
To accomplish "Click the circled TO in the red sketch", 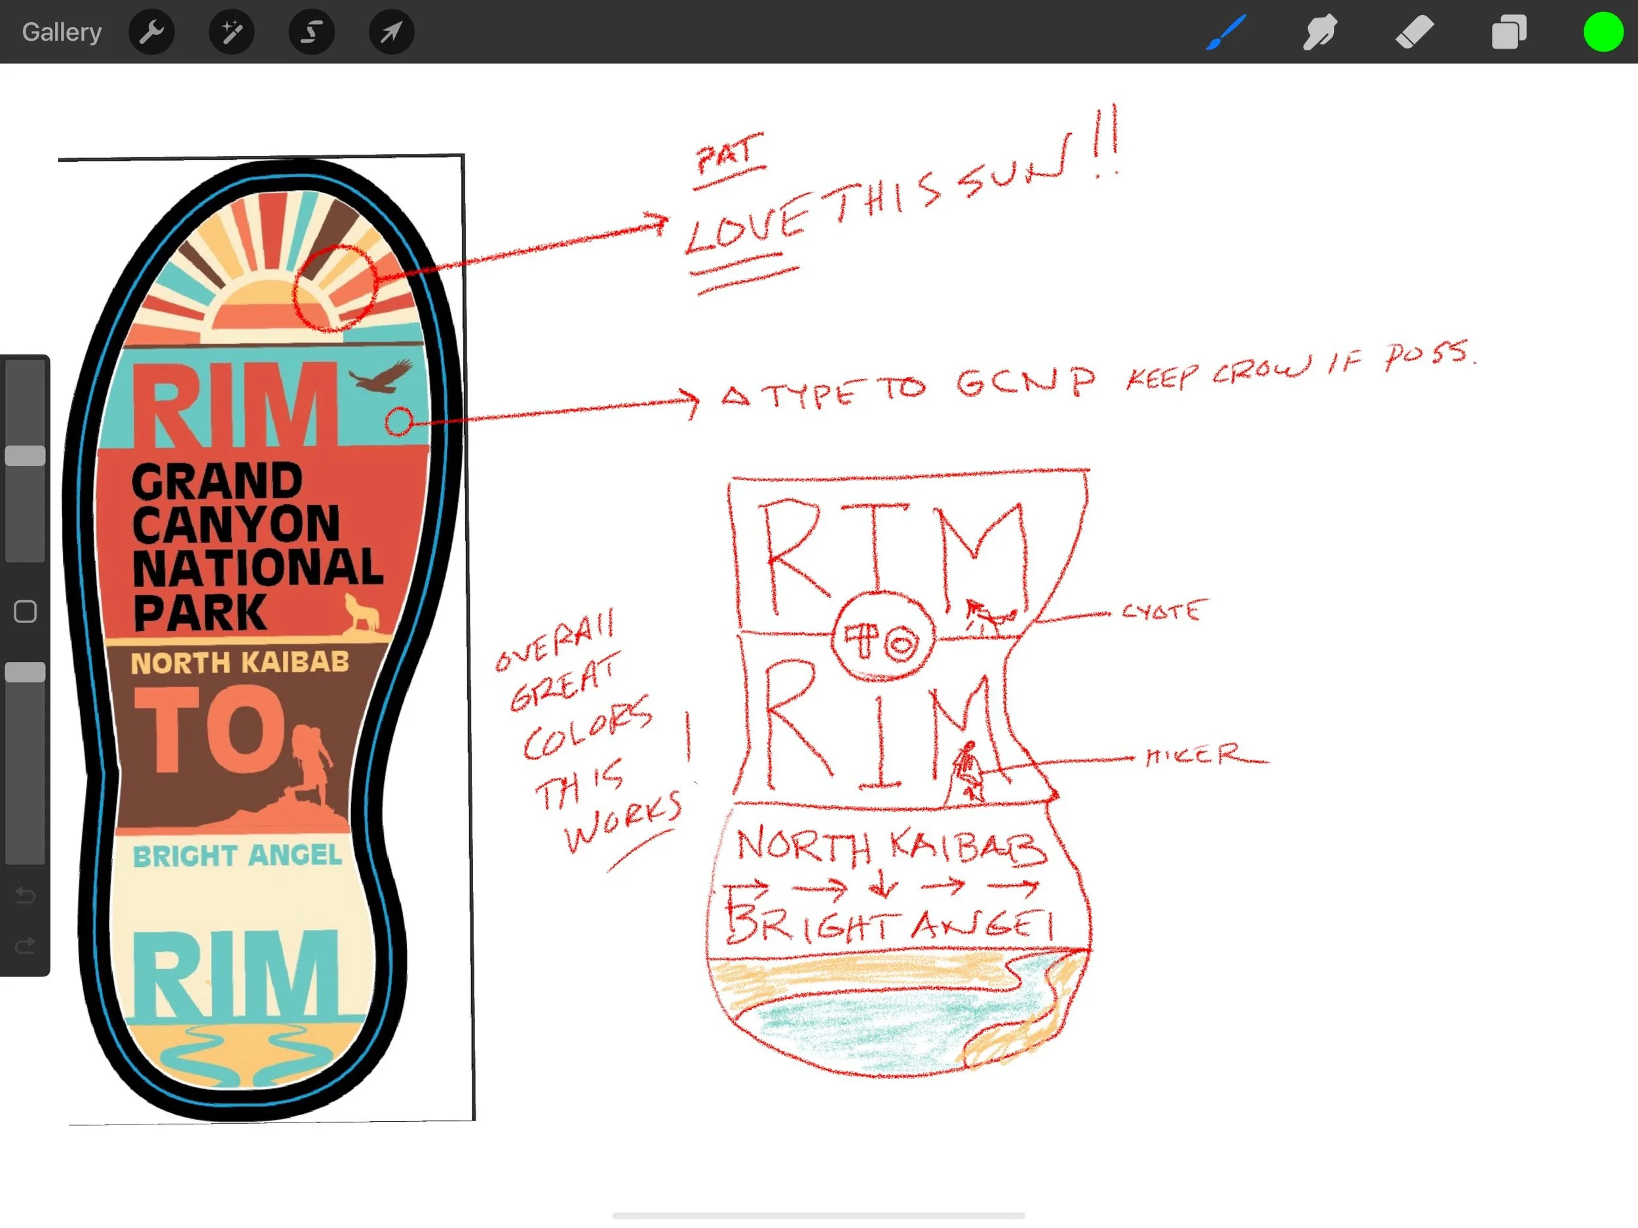I will point(883,638).
